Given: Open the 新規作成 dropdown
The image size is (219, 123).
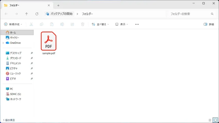Looking at the screenshot, I should (13, 24).
